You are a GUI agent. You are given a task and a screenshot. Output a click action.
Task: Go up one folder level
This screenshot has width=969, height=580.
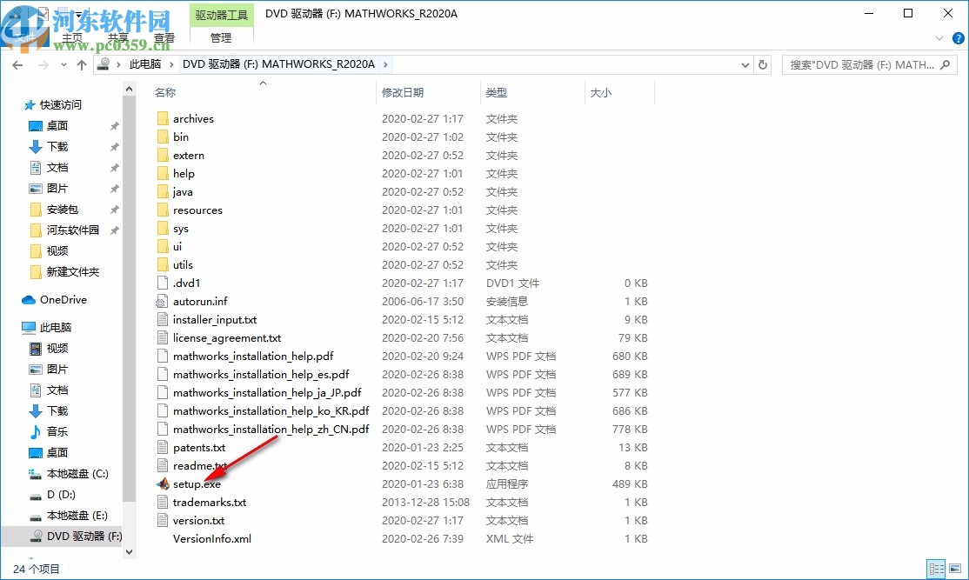[x=81, y=64]
